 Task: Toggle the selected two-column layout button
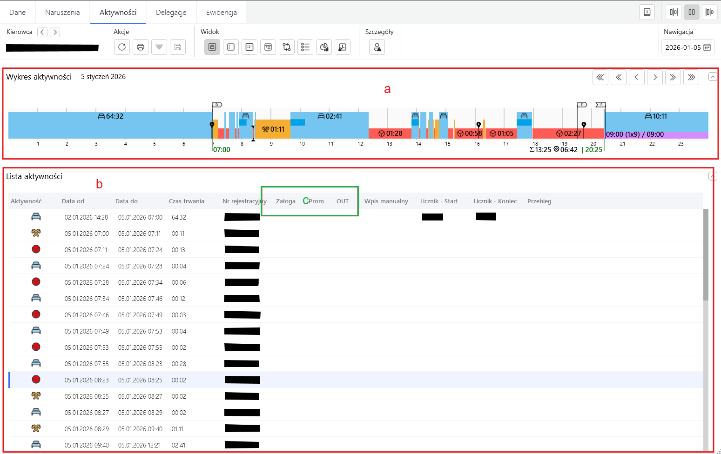(x=692, y=12)
